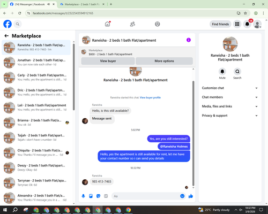268x214 pixels.
Task: Open the Carly conversation in list
Action: point(36,77)
